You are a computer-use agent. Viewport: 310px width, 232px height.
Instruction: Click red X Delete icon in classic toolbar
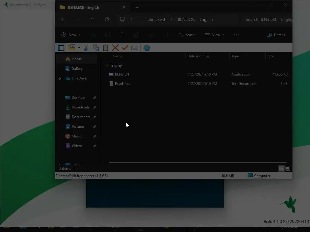coord(115,48)
